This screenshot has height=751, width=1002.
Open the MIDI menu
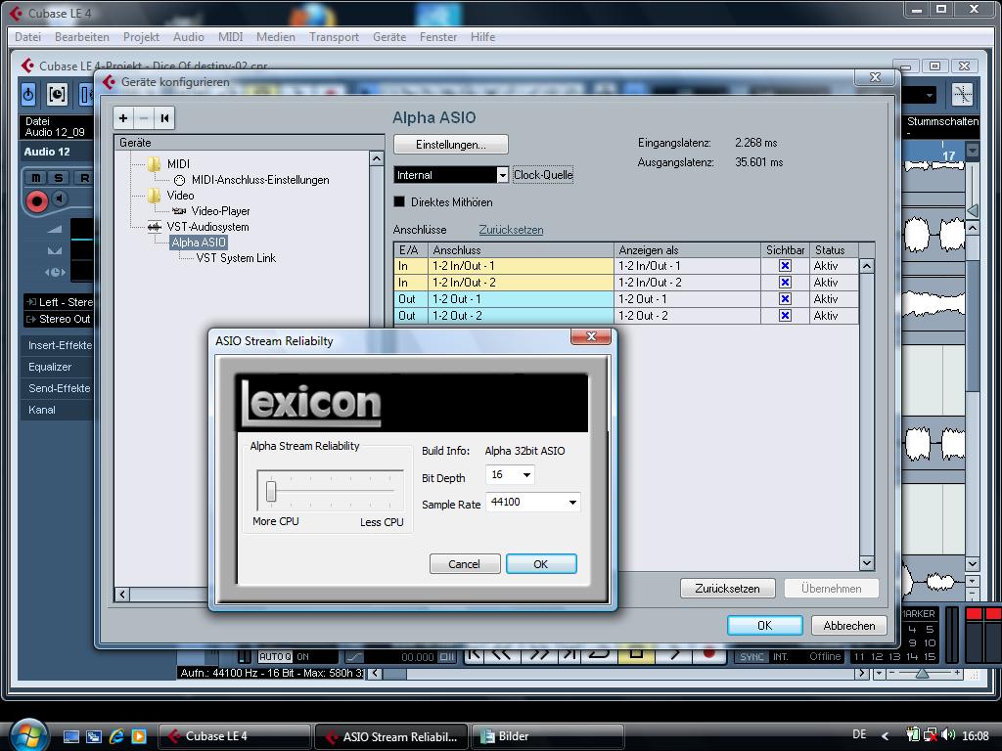click(230, 37)
